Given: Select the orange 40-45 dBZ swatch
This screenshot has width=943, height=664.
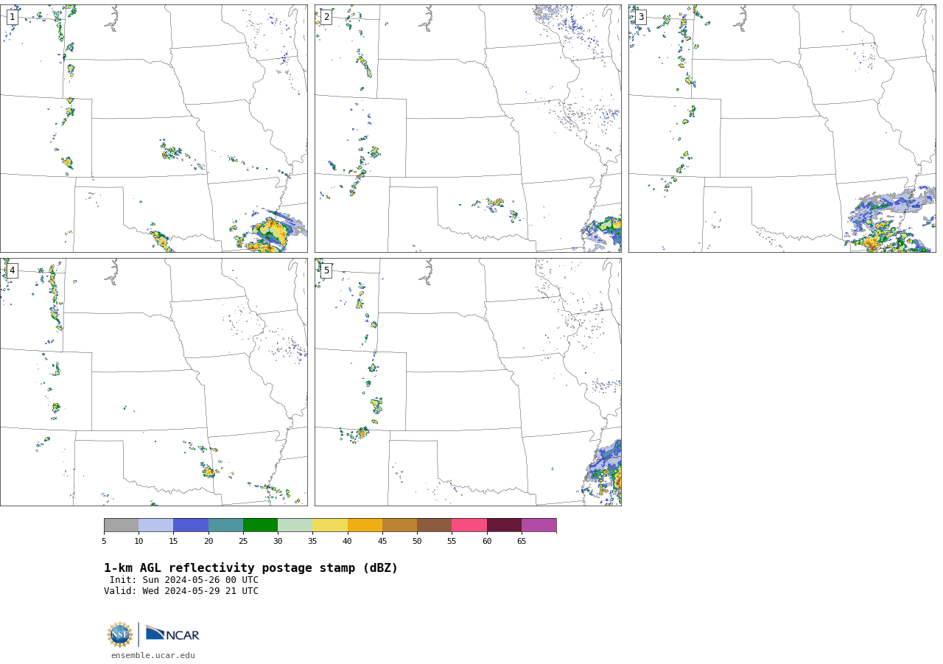Looking at the screenshot, I should tap(365, 525).
